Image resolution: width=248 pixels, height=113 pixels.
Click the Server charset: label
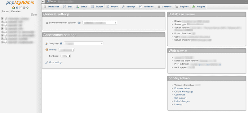tap(182, 40)
